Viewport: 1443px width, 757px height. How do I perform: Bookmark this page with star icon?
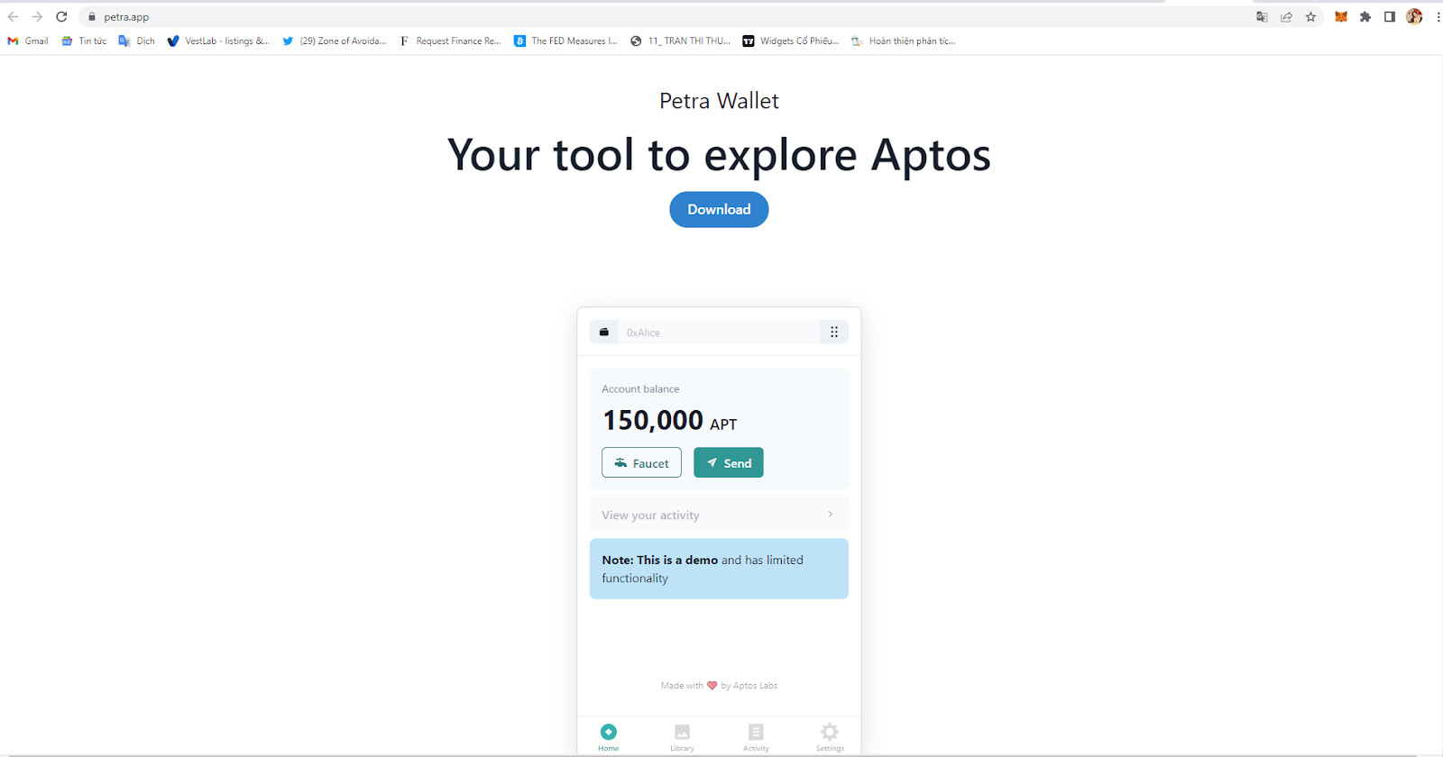coord(1310,17)
